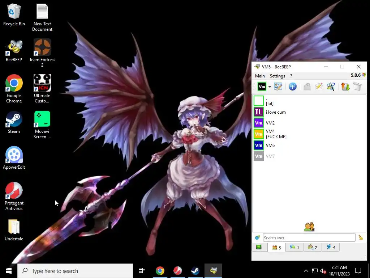Click the white box icon in toolbar
This screenshot has height=278, width=370.
click(357, 87)
